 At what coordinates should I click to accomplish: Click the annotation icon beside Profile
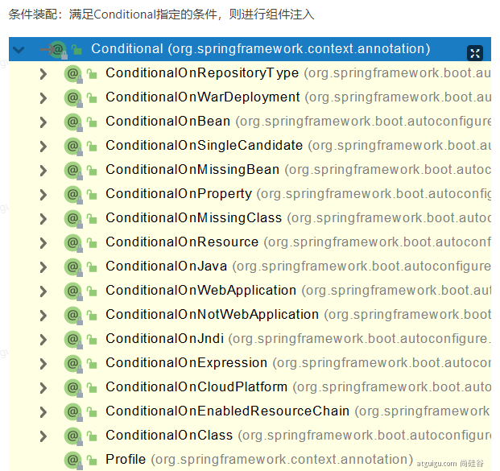click(72, 460)
